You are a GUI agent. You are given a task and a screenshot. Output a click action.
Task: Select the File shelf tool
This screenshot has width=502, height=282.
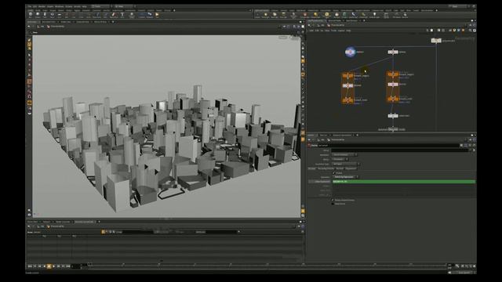pos(157,15)
